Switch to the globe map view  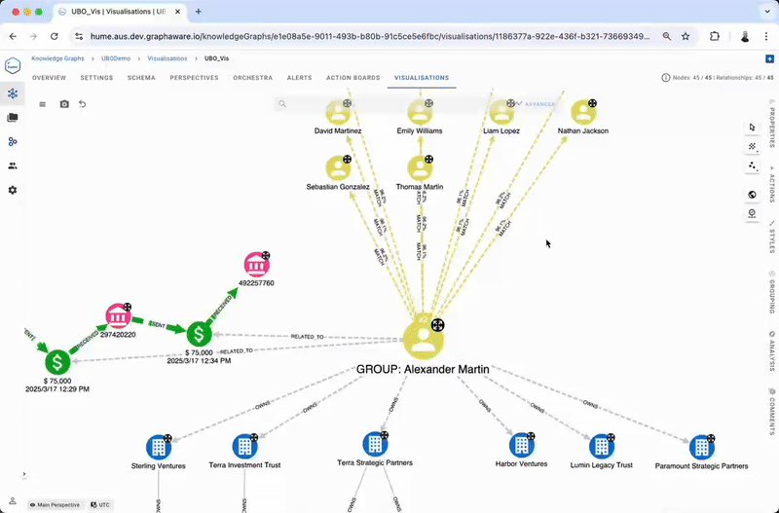pos(752,195)
